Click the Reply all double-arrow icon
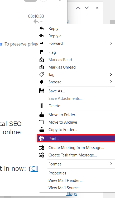Screen dimensions: 115x198 point(42,36)
